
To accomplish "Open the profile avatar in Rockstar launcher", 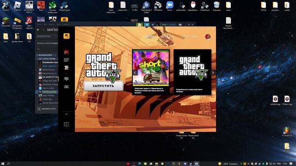I will 208,37.
